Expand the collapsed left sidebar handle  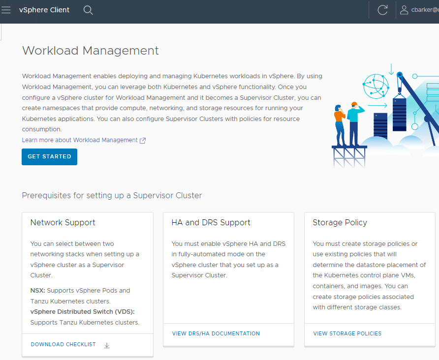[1, 31]
